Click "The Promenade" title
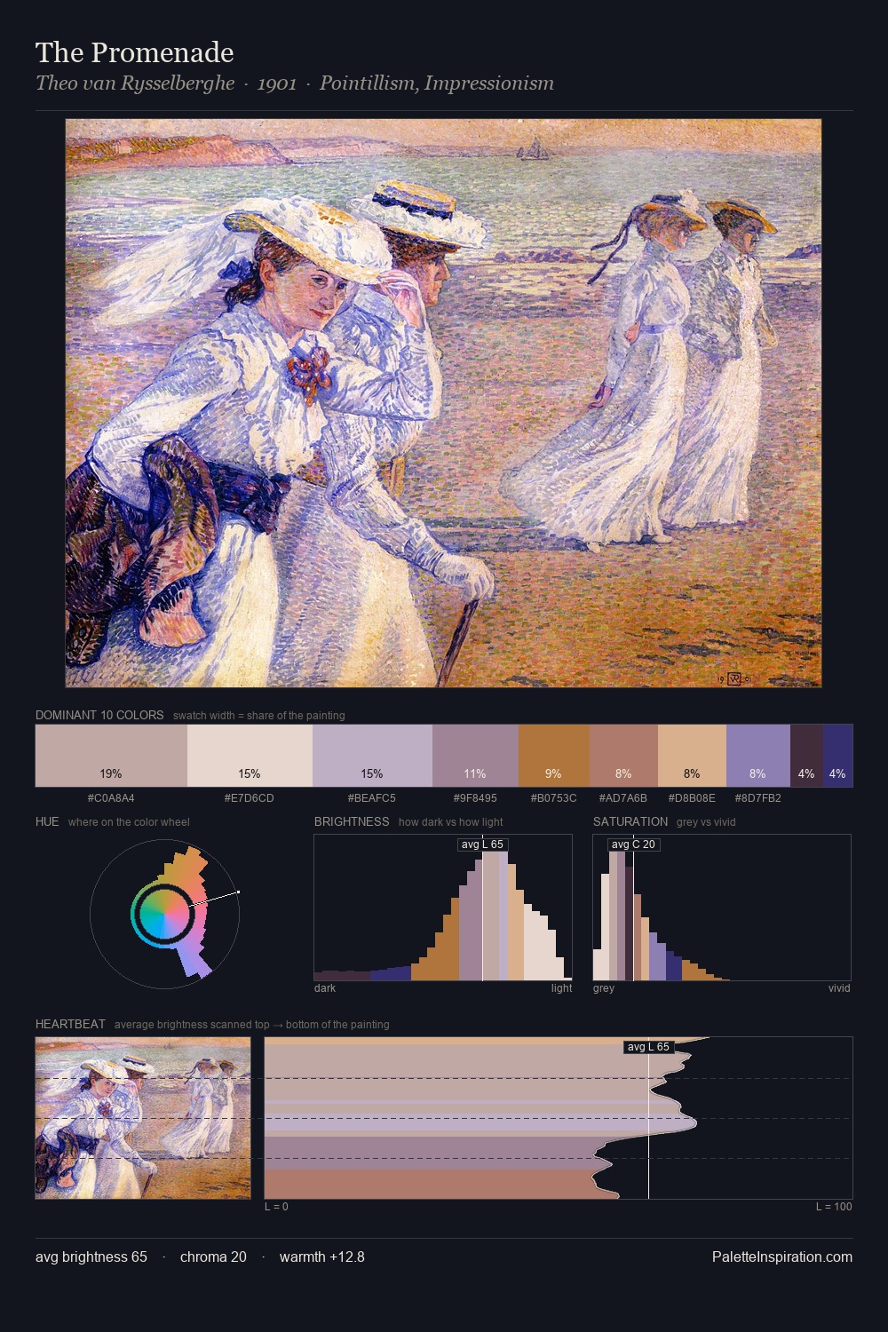 tap(135, 52)
